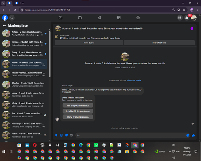Viewport: 201px width, 161px height.
Task: Send quick reply 'Yes, are you interested?'
Action: pyautogui.click(x=78, y=105)
